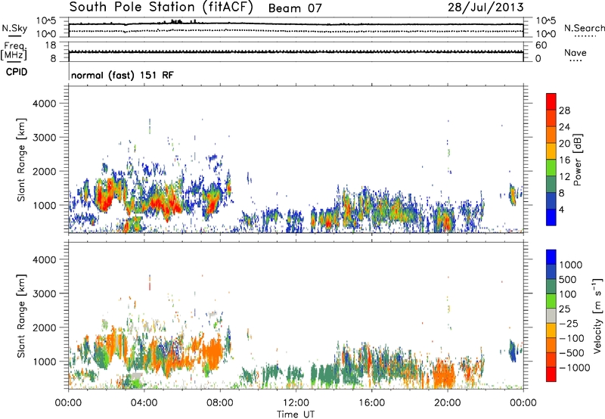Click "Slant Range [km]" label of velocity panel
The image size is (605, 419).
[x=21, y=316]
